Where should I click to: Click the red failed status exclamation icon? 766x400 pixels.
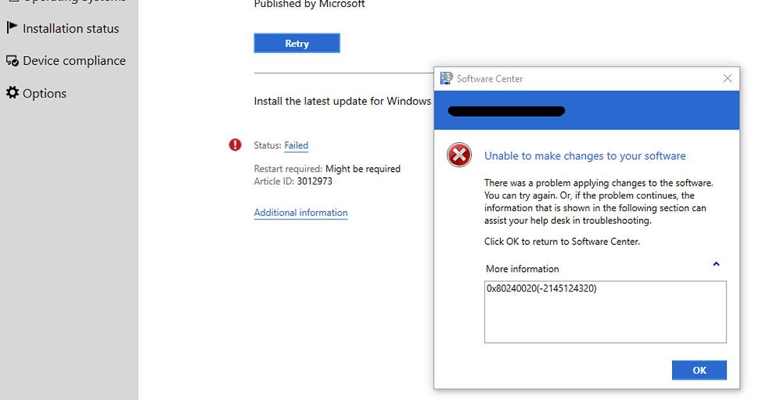tap(235, 145)
